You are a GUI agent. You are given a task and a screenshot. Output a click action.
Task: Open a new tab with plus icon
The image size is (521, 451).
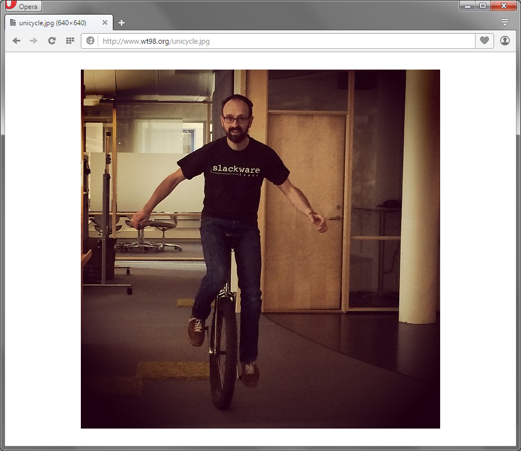(x=122, y=22)
